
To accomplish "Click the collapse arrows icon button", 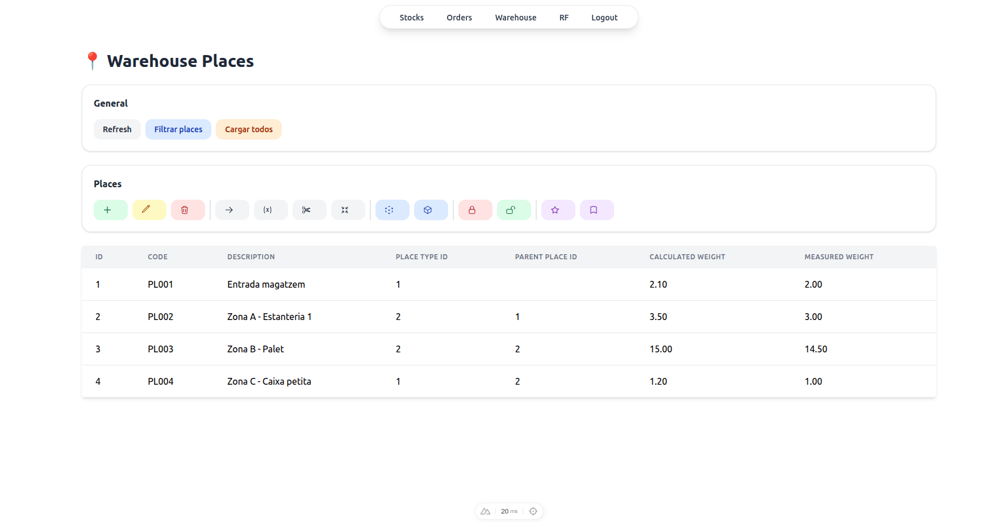I will point(348,210).
